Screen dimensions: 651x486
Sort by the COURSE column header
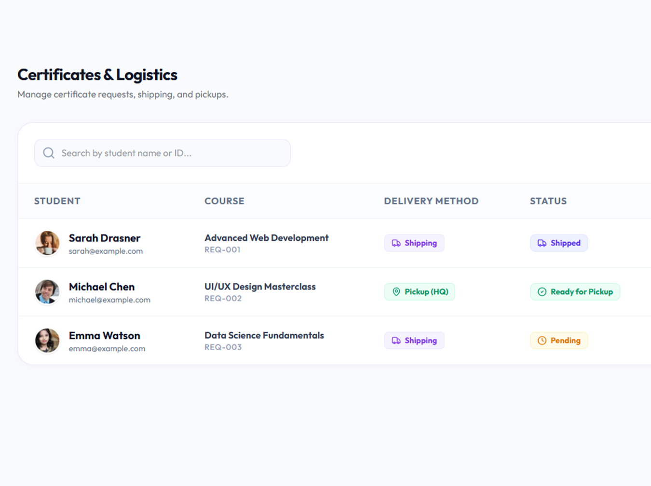click(x=224, y=201)
